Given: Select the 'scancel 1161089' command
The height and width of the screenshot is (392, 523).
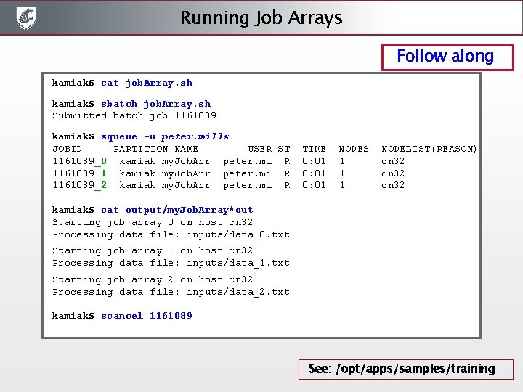Looking at the screenshot, I should (x=147, y=315).
